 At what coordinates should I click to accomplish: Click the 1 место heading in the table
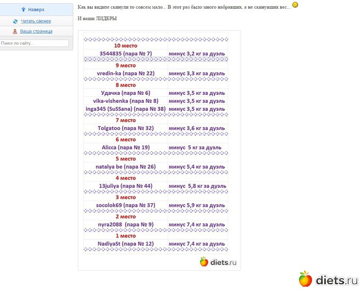[x=125, y=236]
